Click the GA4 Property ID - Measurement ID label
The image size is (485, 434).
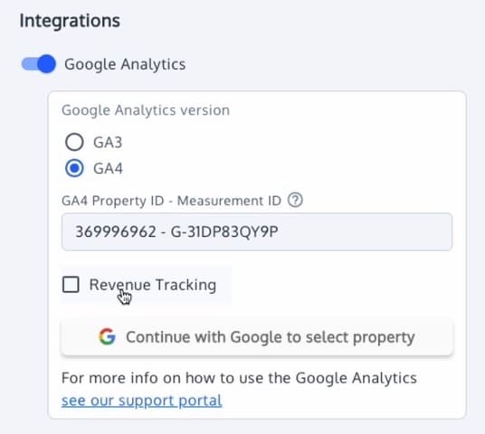click(x=171, y=201)
